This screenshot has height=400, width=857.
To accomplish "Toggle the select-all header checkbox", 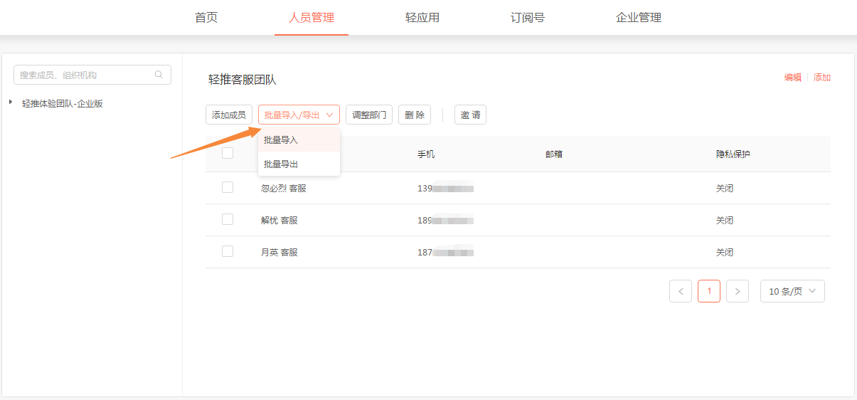I will [228, 153].
